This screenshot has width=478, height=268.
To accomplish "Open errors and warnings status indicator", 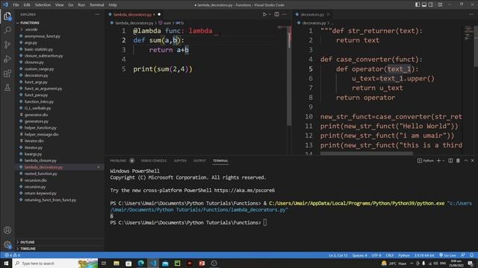I will 12,255.
